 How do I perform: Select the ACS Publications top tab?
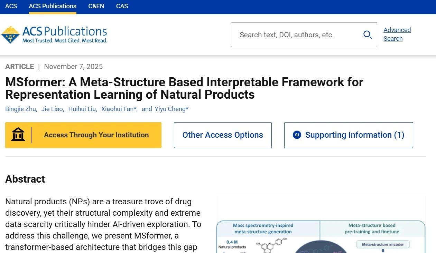pyautogui.click(x=53, y=6)
